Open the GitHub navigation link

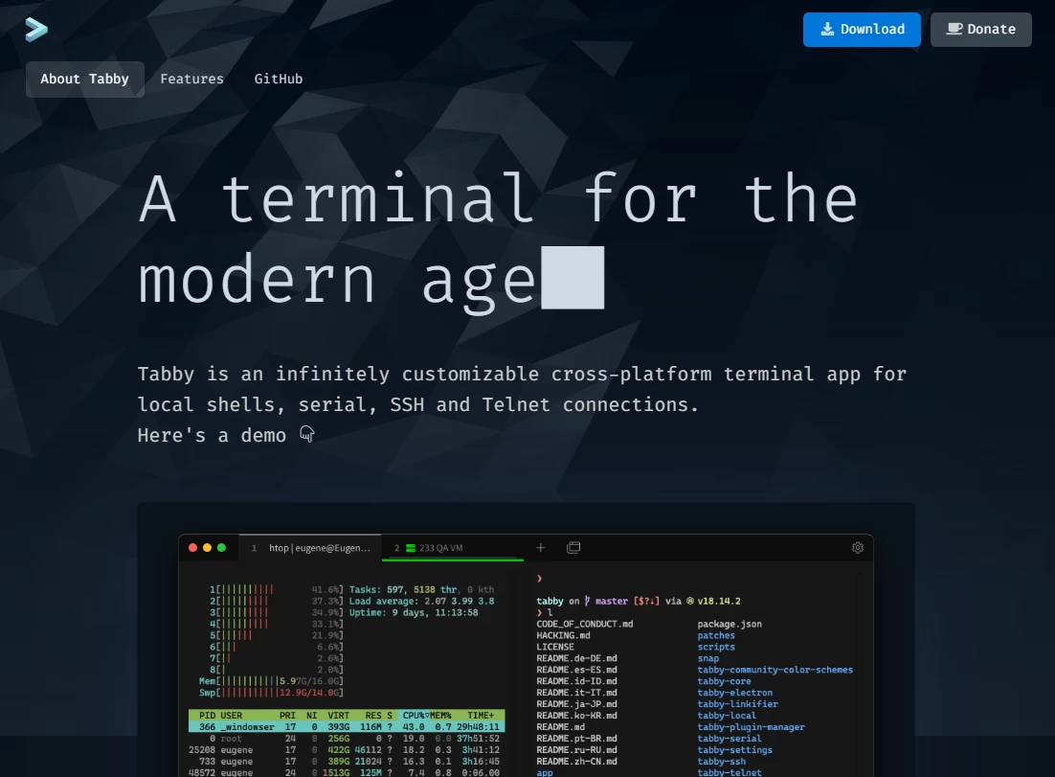(x=279, y=80)
